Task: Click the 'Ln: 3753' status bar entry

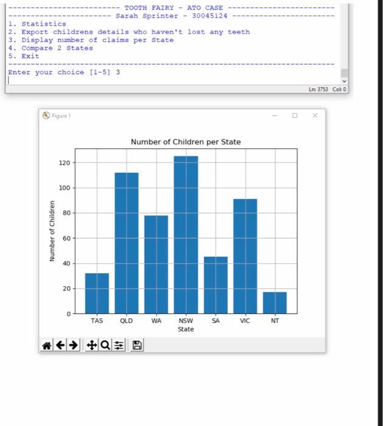Action: click(318, 89)
